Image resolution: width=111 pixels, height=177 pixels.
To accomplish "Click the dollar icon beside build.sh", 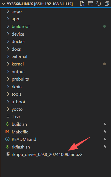I will (x=7, y=124).
